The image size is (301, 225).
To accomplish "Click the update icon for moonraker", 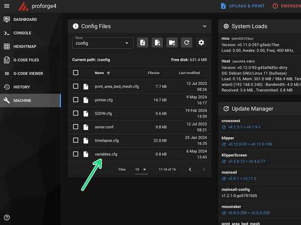I will click(224, 213).
